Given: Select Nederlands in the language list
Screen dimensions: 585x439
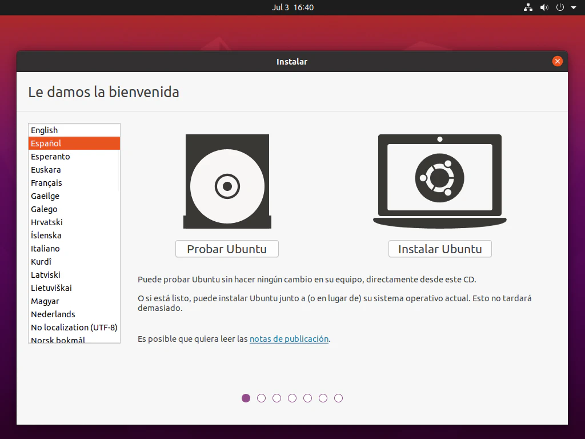Looking at the screenshot, I should point(53,314).
